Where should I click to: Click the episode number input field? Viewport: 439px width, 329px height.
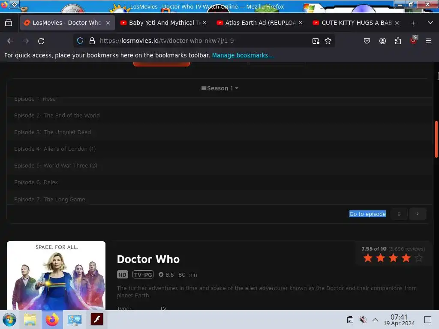tap(399, 214)
